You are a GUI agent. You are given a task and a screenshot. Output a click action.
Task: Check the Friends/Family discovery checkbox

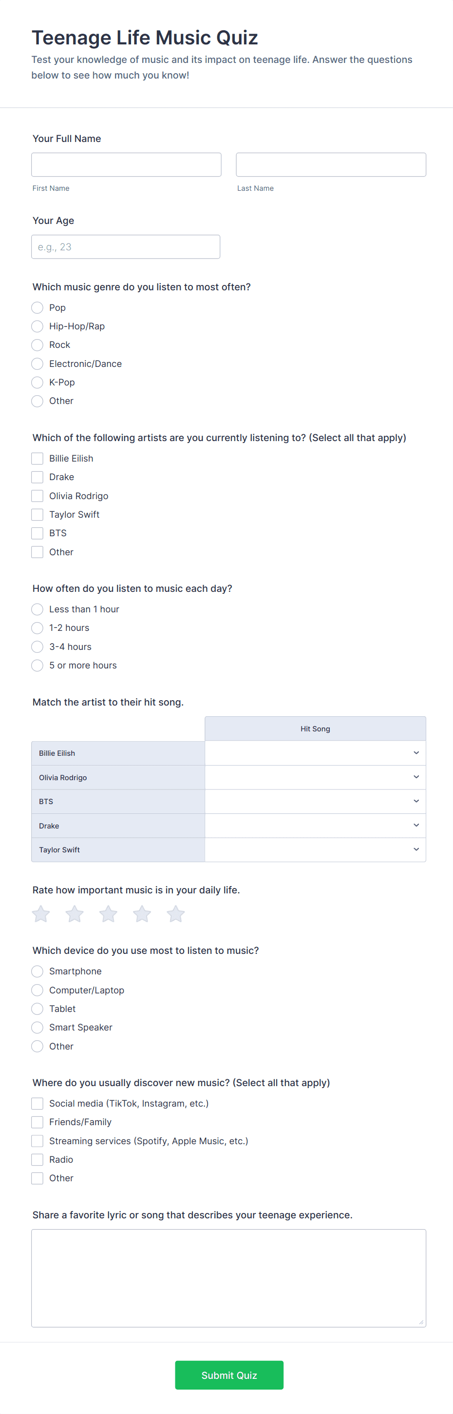click(x=37, y=1122)
